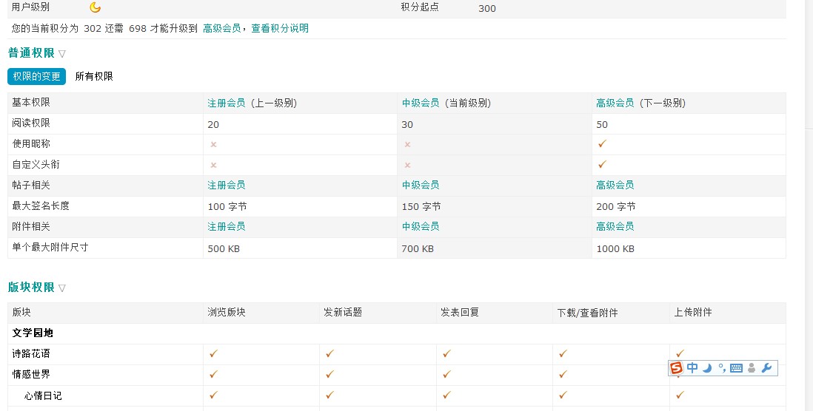Toggle the Sogou half-moon full/half-width icon

[707, 368]
